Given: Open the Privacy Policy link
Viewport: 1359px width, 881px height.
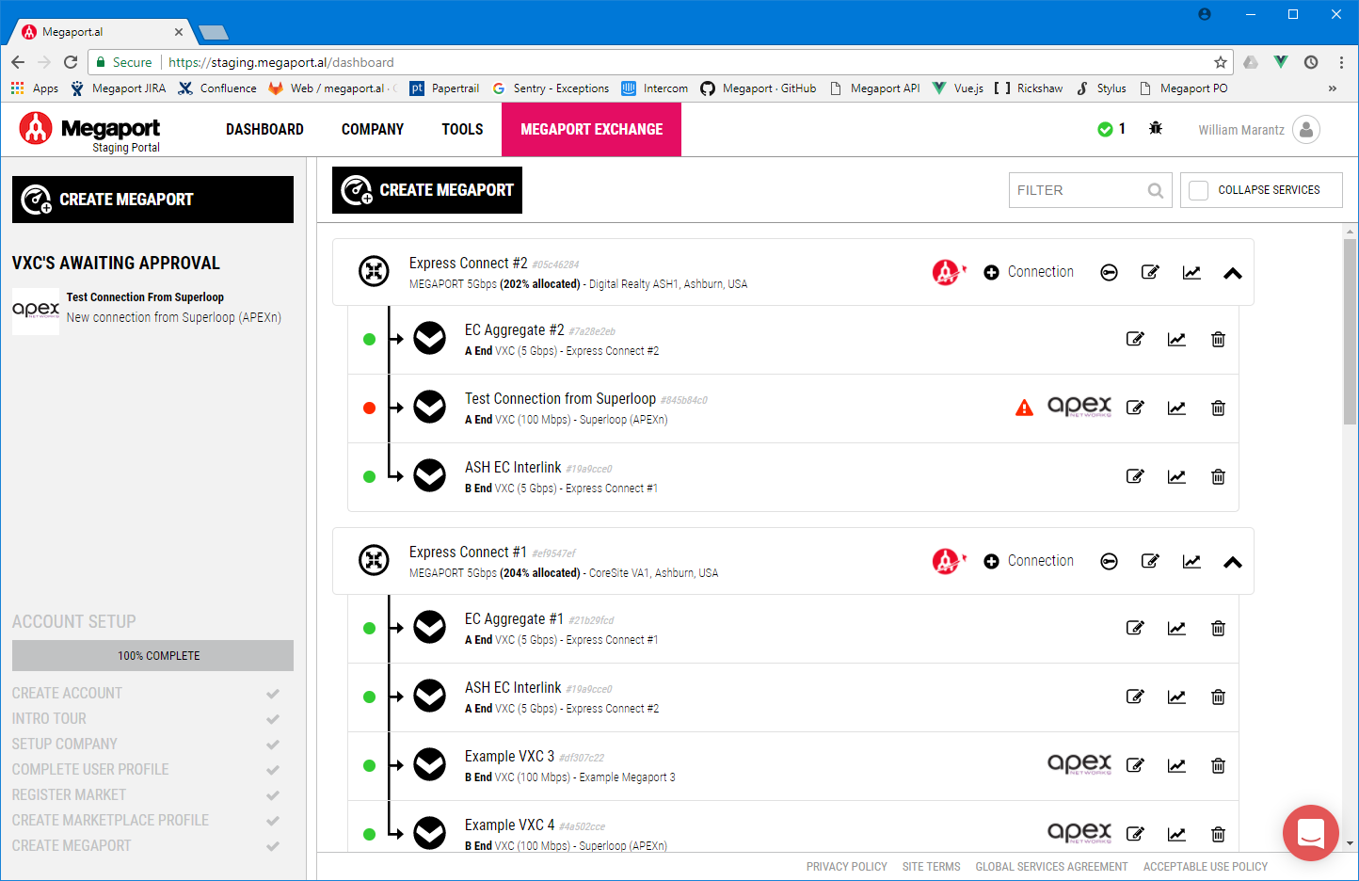Looking at the screenshot, I should [846, 866].
